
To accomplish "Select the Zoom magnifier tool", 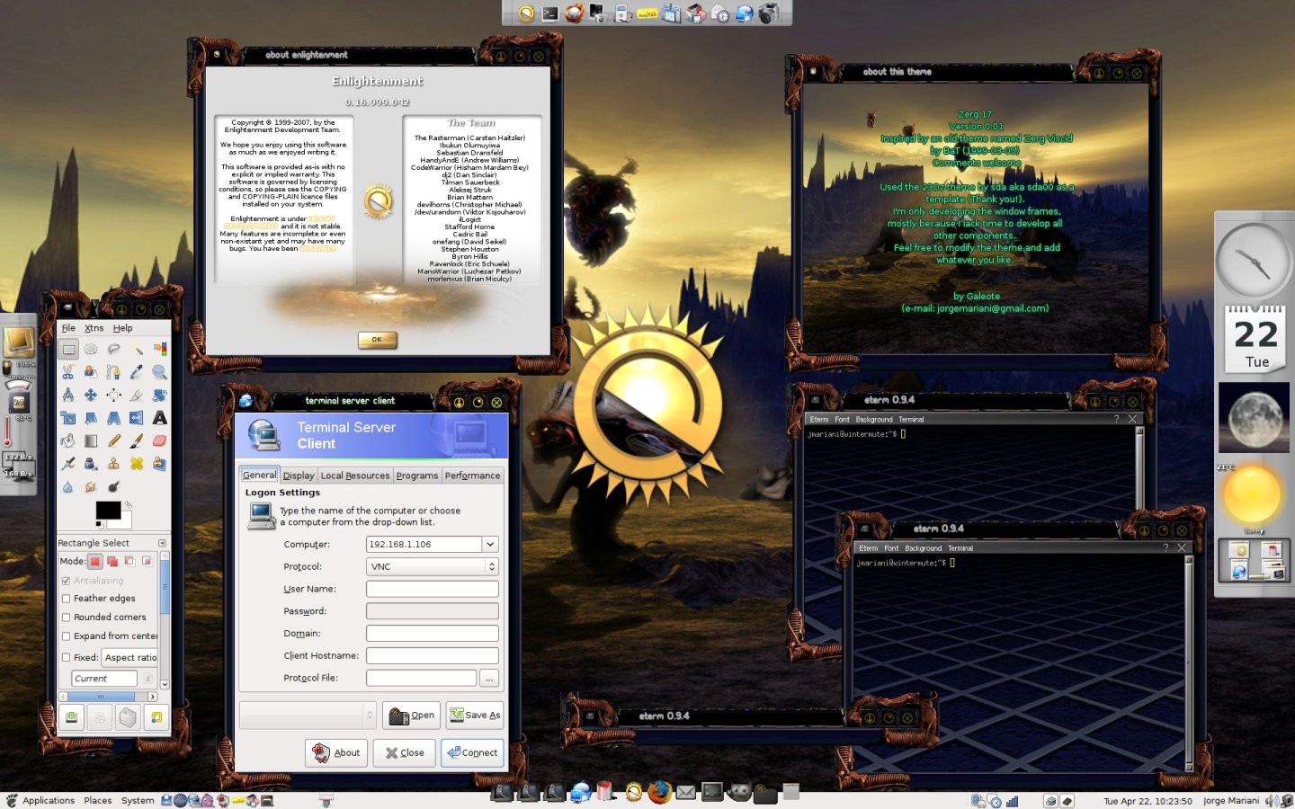I will pyautogui.click(x=160, y=372).
